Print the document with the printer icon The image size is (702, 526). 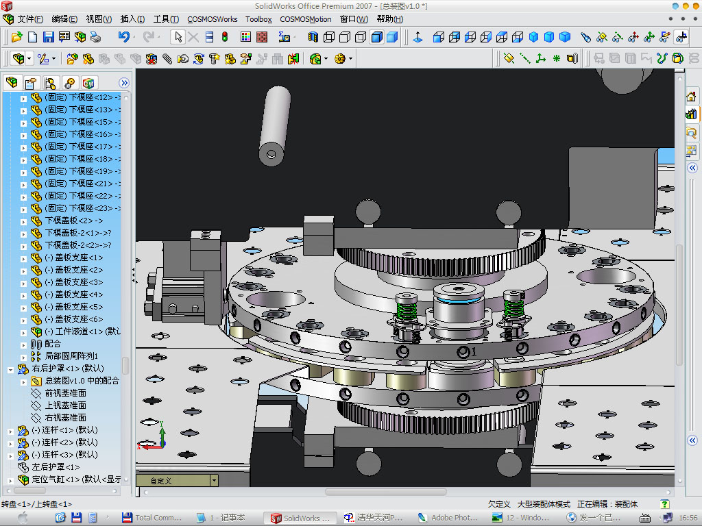95,37
